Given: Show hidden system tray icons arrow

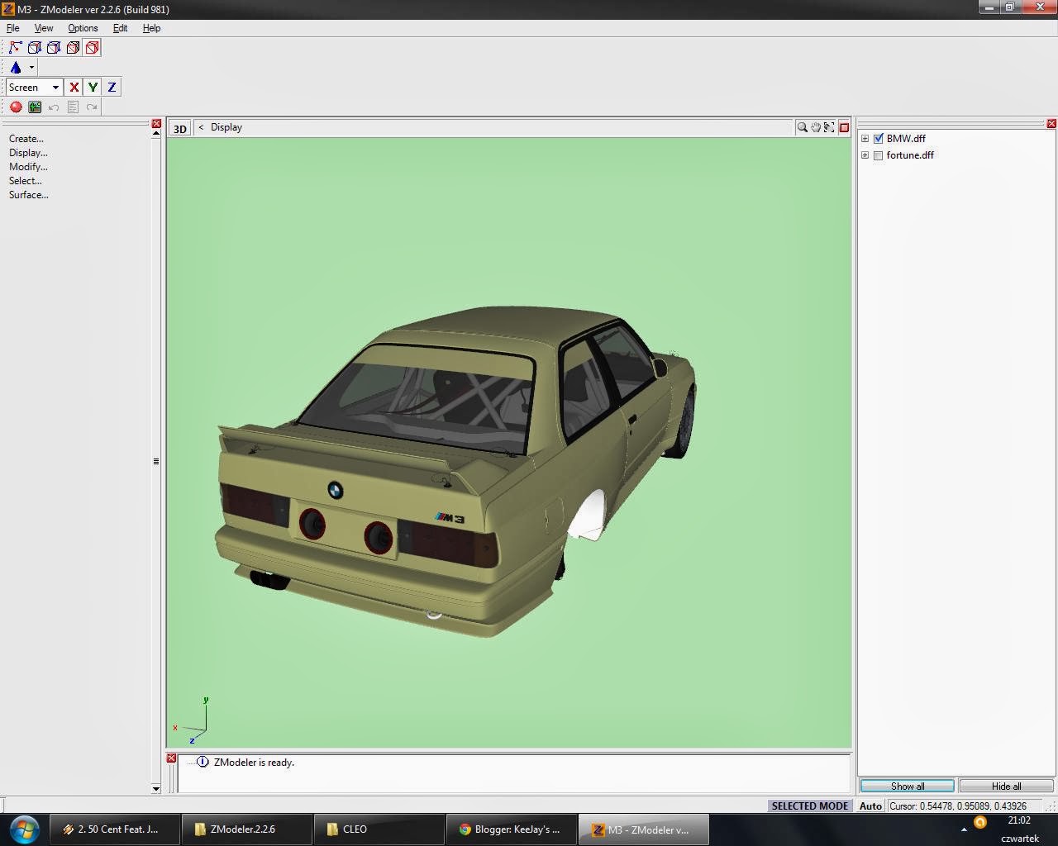Looking at the screenshot, I should click(x=964, y=829).
